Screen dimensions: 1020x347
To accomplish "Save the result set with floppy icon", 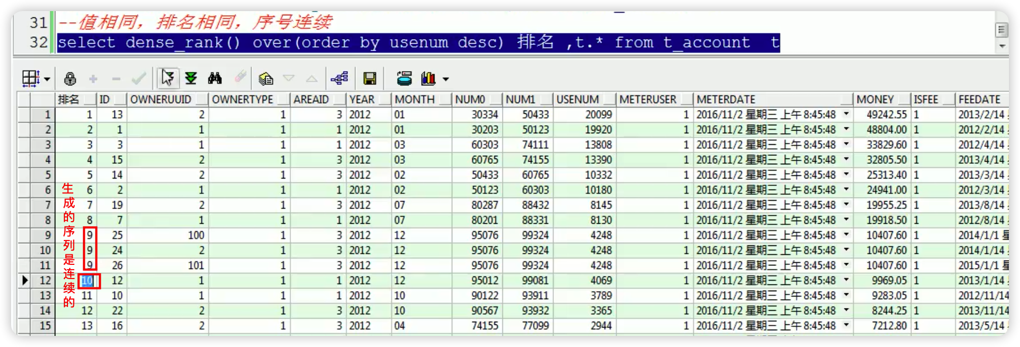I will [x=370, y=79].
